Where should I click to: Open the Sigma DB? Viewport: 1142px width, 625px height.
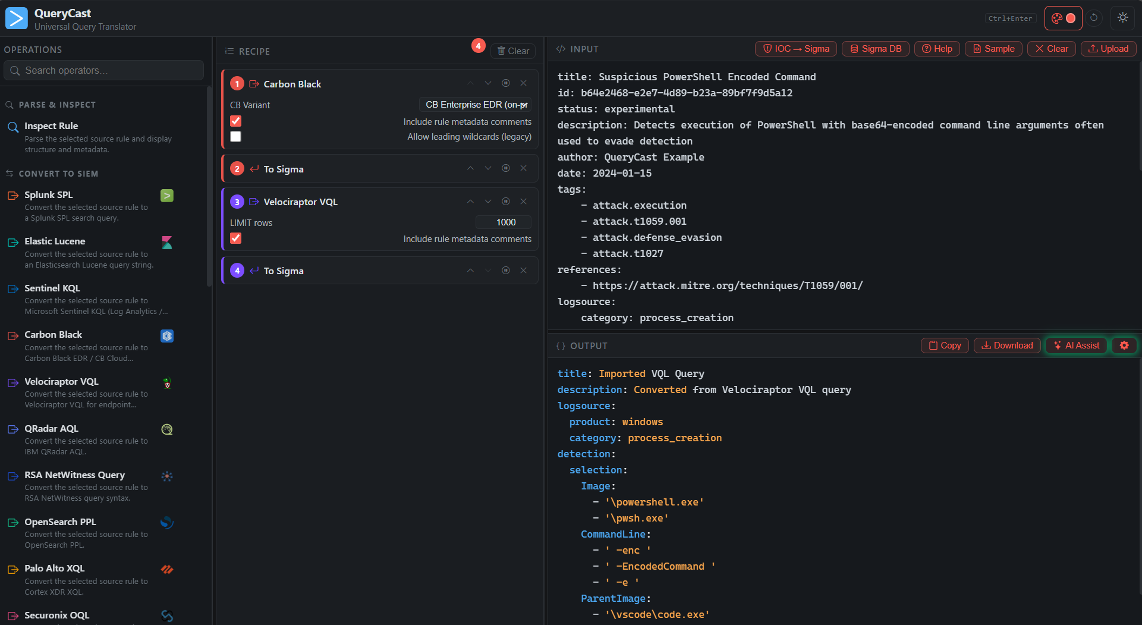pos(876,49)
